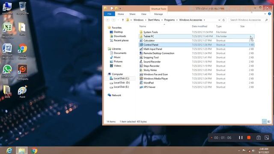Screen dimensions: 274x154
Task: Switch to details view in the status bar
Action: [x=264, y=121]
